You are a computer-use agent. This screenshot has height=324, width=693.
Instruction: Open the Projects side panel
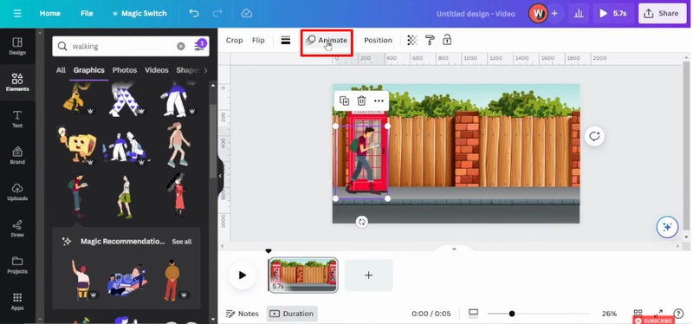(x=17, y=265)
